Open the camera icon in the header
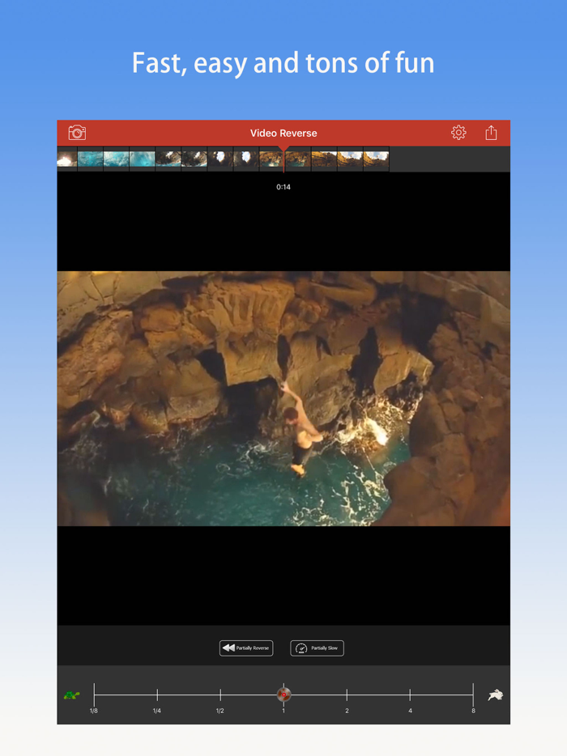This screenshot has height=756, width=567. coord(77,133)
